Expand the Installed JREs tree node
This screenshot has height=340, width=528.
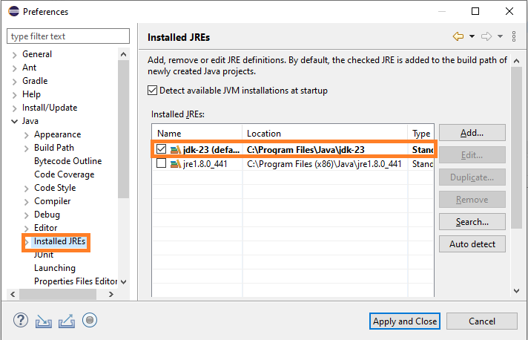[x=27, y=242]
